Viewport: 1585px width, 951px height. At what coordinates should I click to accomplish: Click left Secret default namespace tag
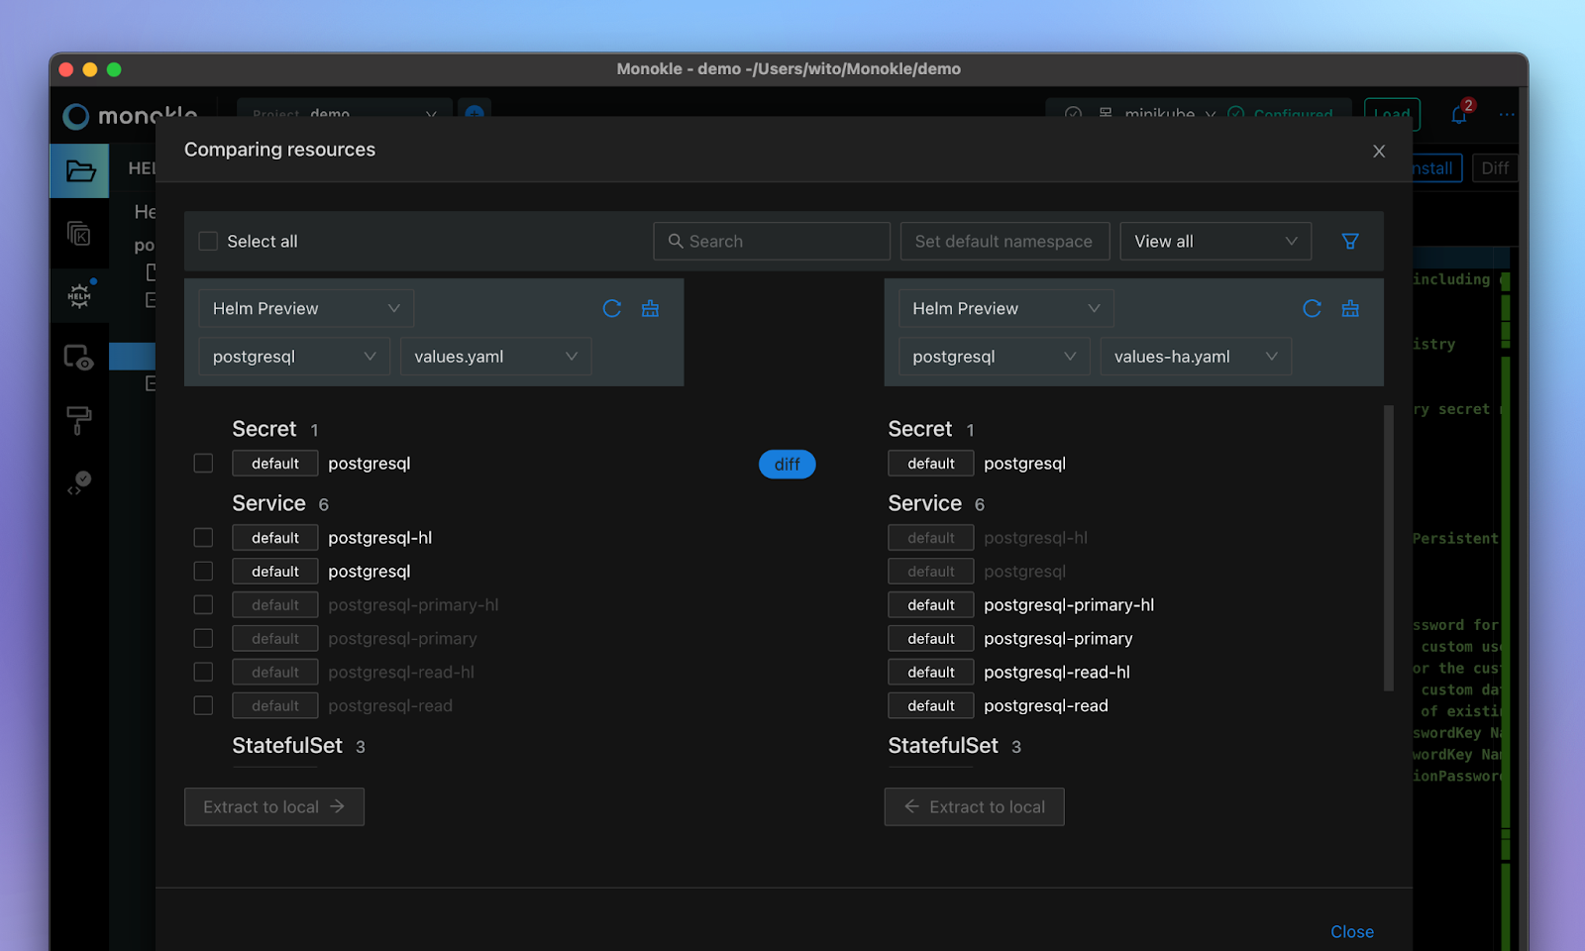click(275, 463)
